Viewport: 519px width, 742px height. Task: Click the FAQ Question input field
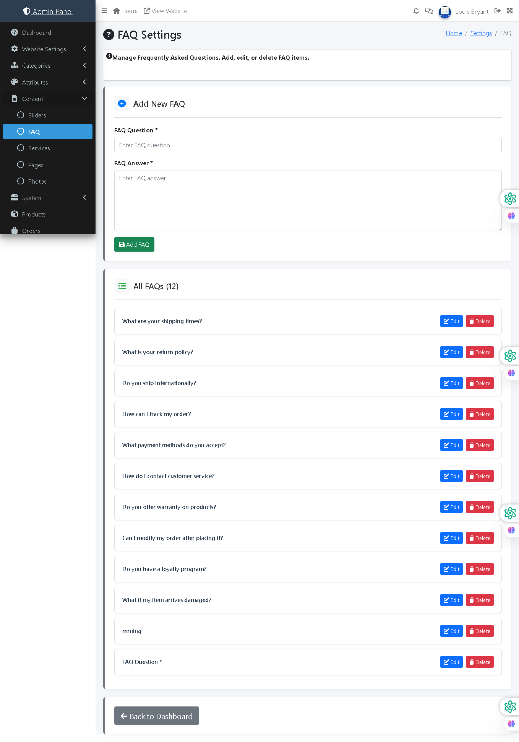coord(308,145)
